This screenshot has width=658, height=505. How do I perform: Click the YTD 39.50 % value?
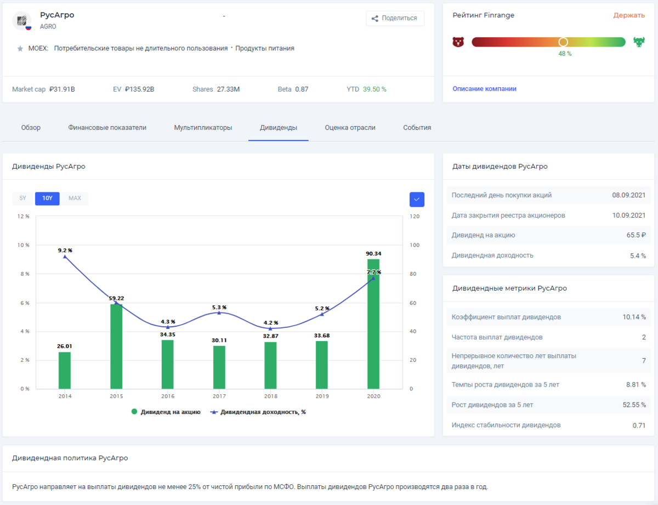click(x=375, y=89)
